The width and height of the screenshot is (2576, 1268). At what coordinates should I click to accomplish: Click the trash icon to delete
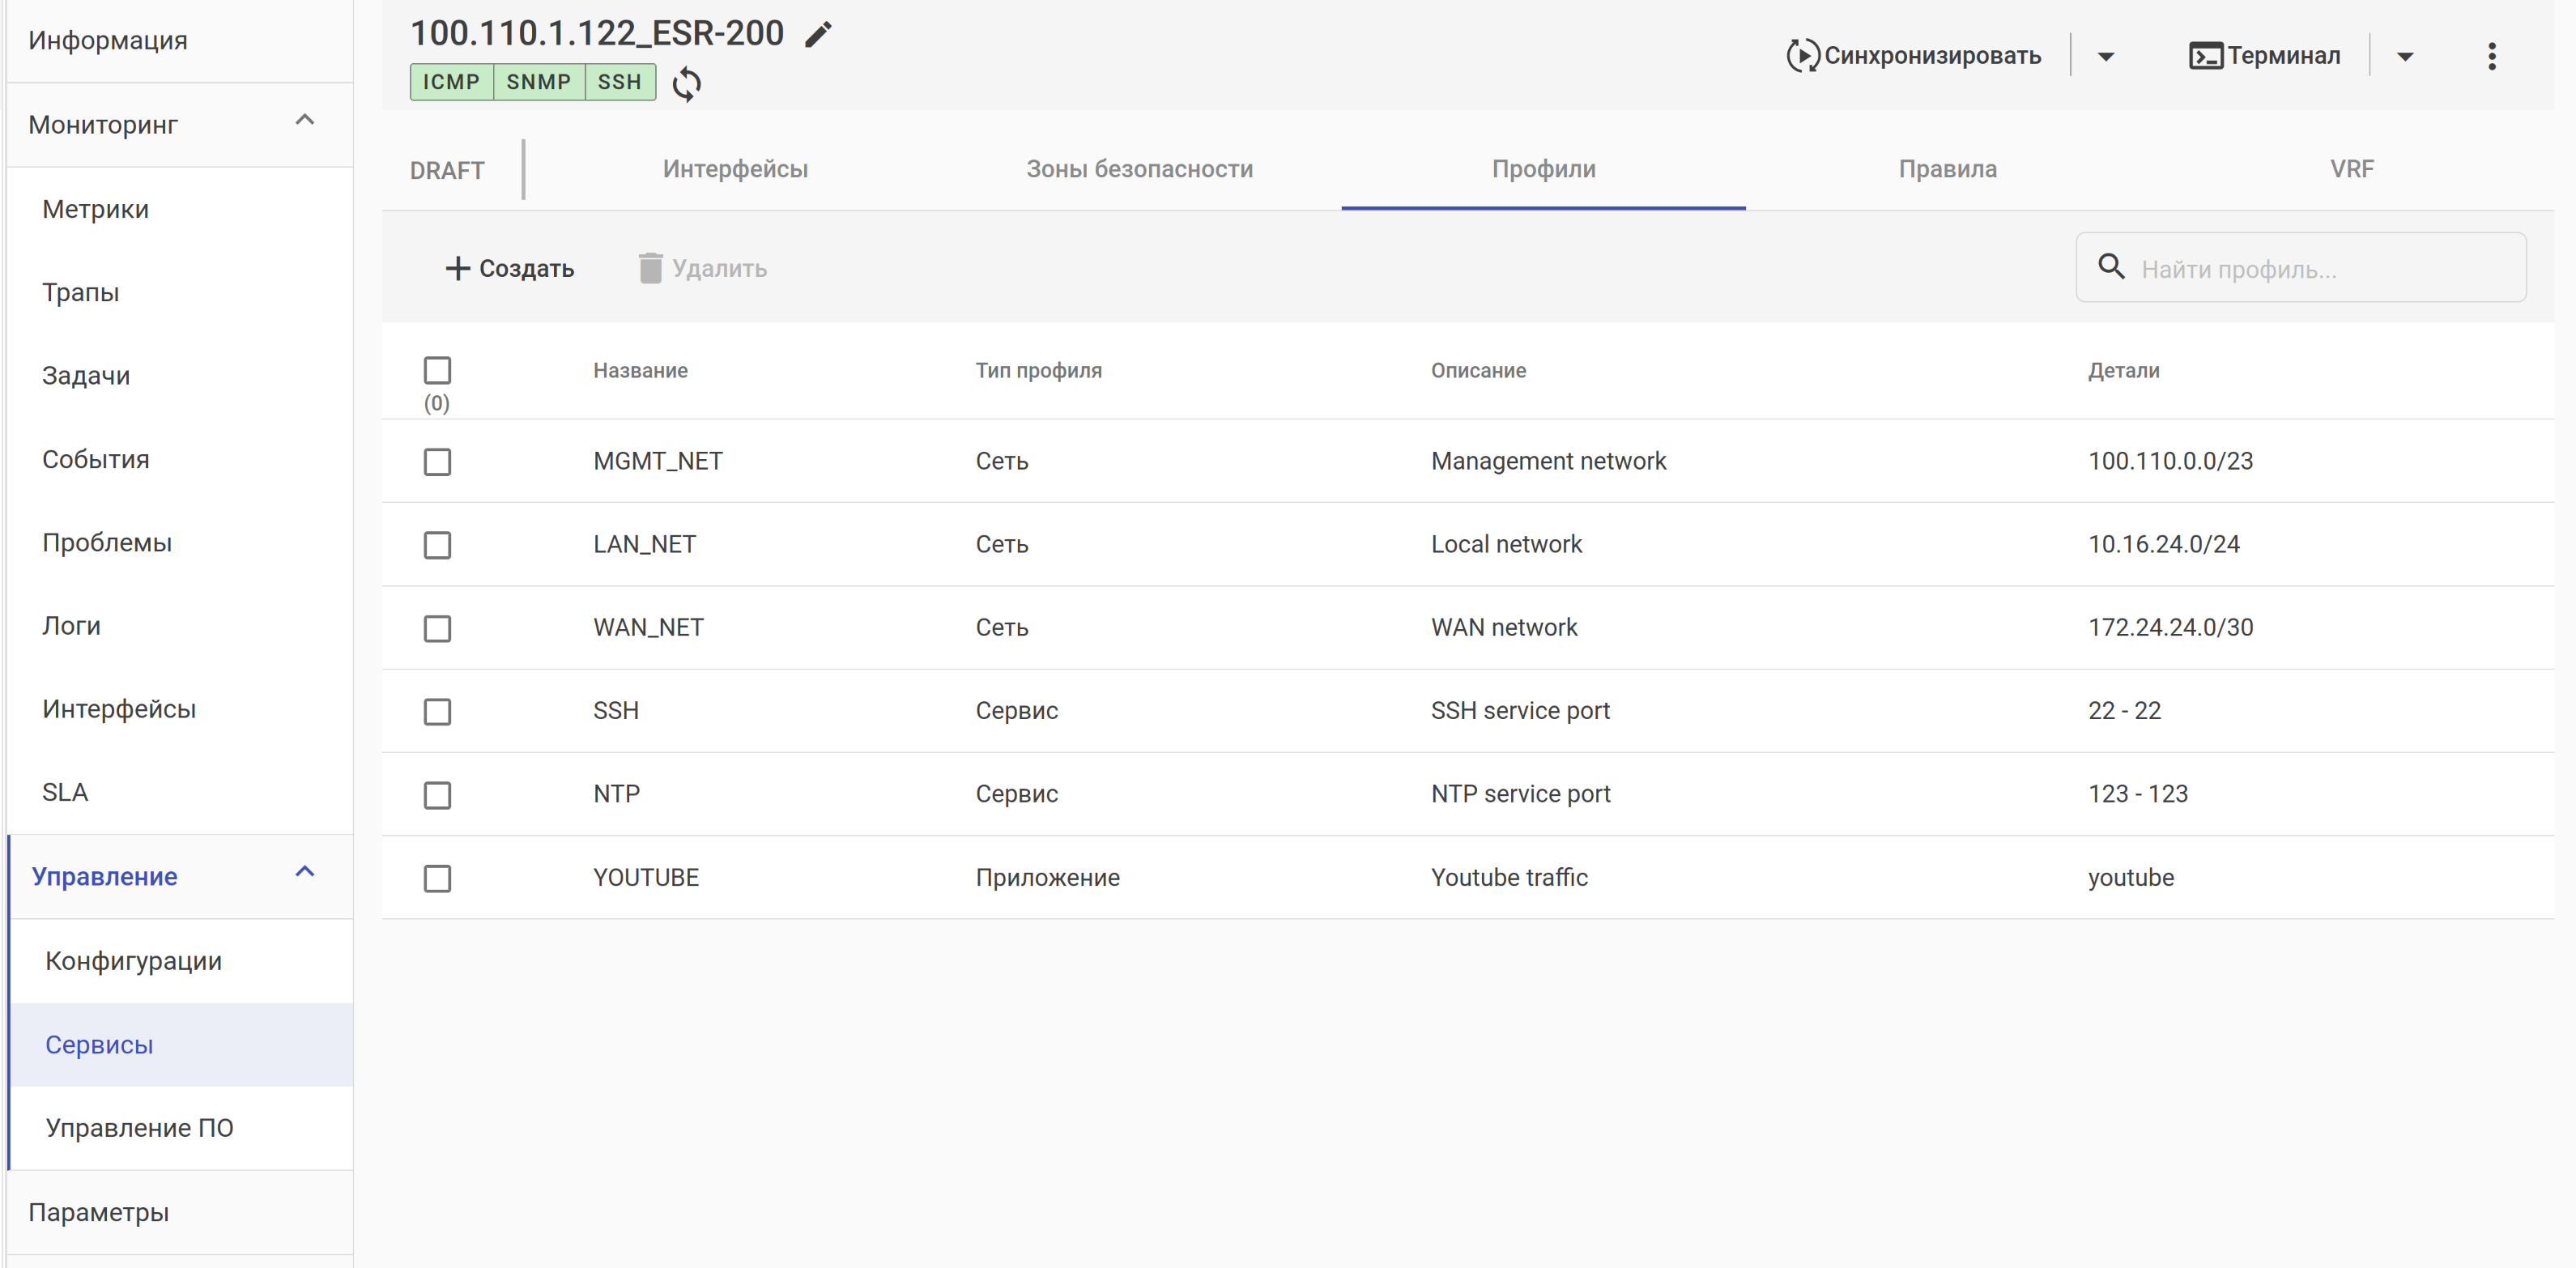(x=650, y=268)
